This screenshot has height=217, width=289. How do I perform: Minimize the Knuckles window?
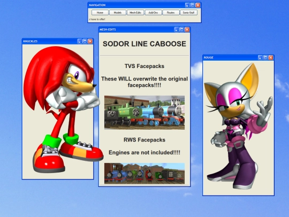click(x=79, y=41)
